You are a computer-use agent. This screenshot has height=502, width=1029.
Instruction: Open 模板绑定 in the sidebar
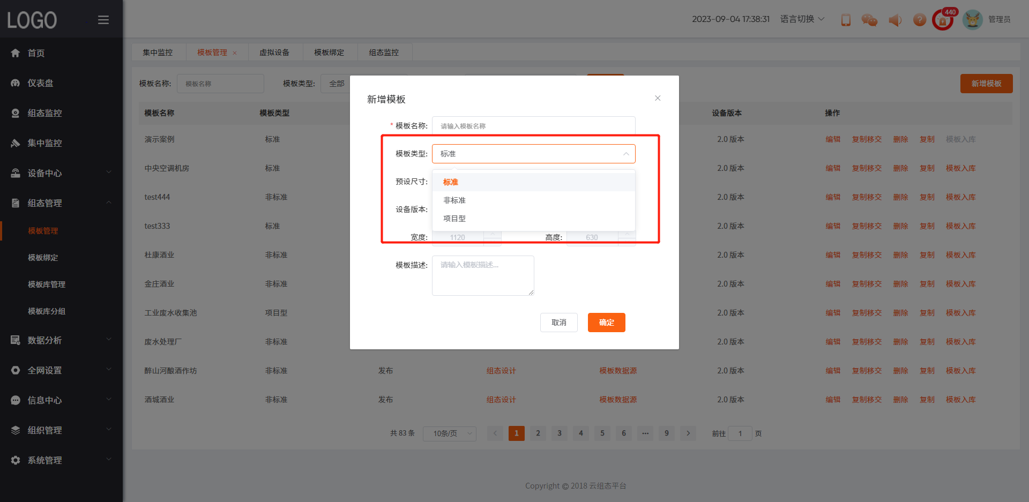[x=43, y=258]
